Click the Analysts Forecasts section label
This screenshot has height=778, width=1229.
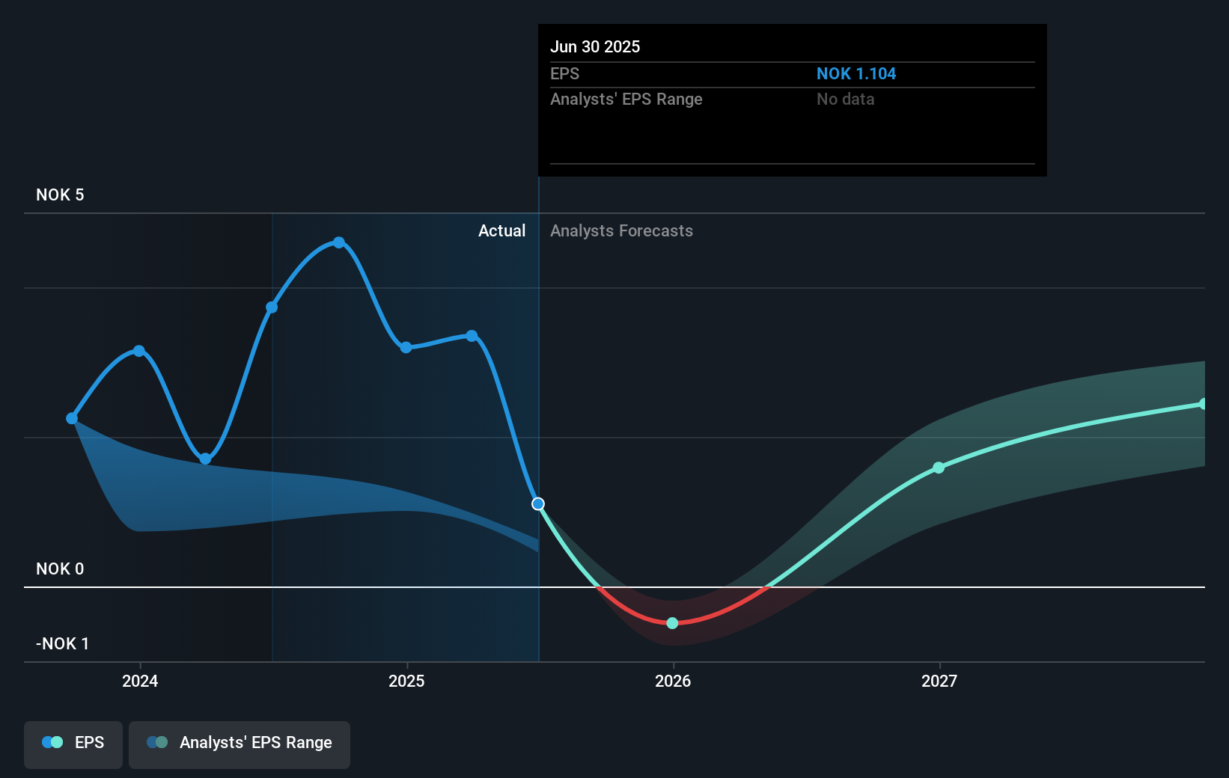pyautogui.click(x=621, y=231)
